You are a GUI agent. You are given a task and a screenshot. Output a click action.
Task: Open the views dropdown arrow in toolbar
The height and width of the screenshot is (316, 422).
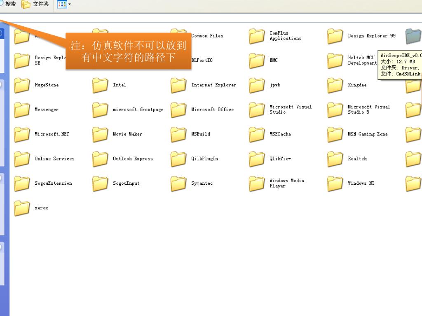pyautogui.click(x=69, y=4)
